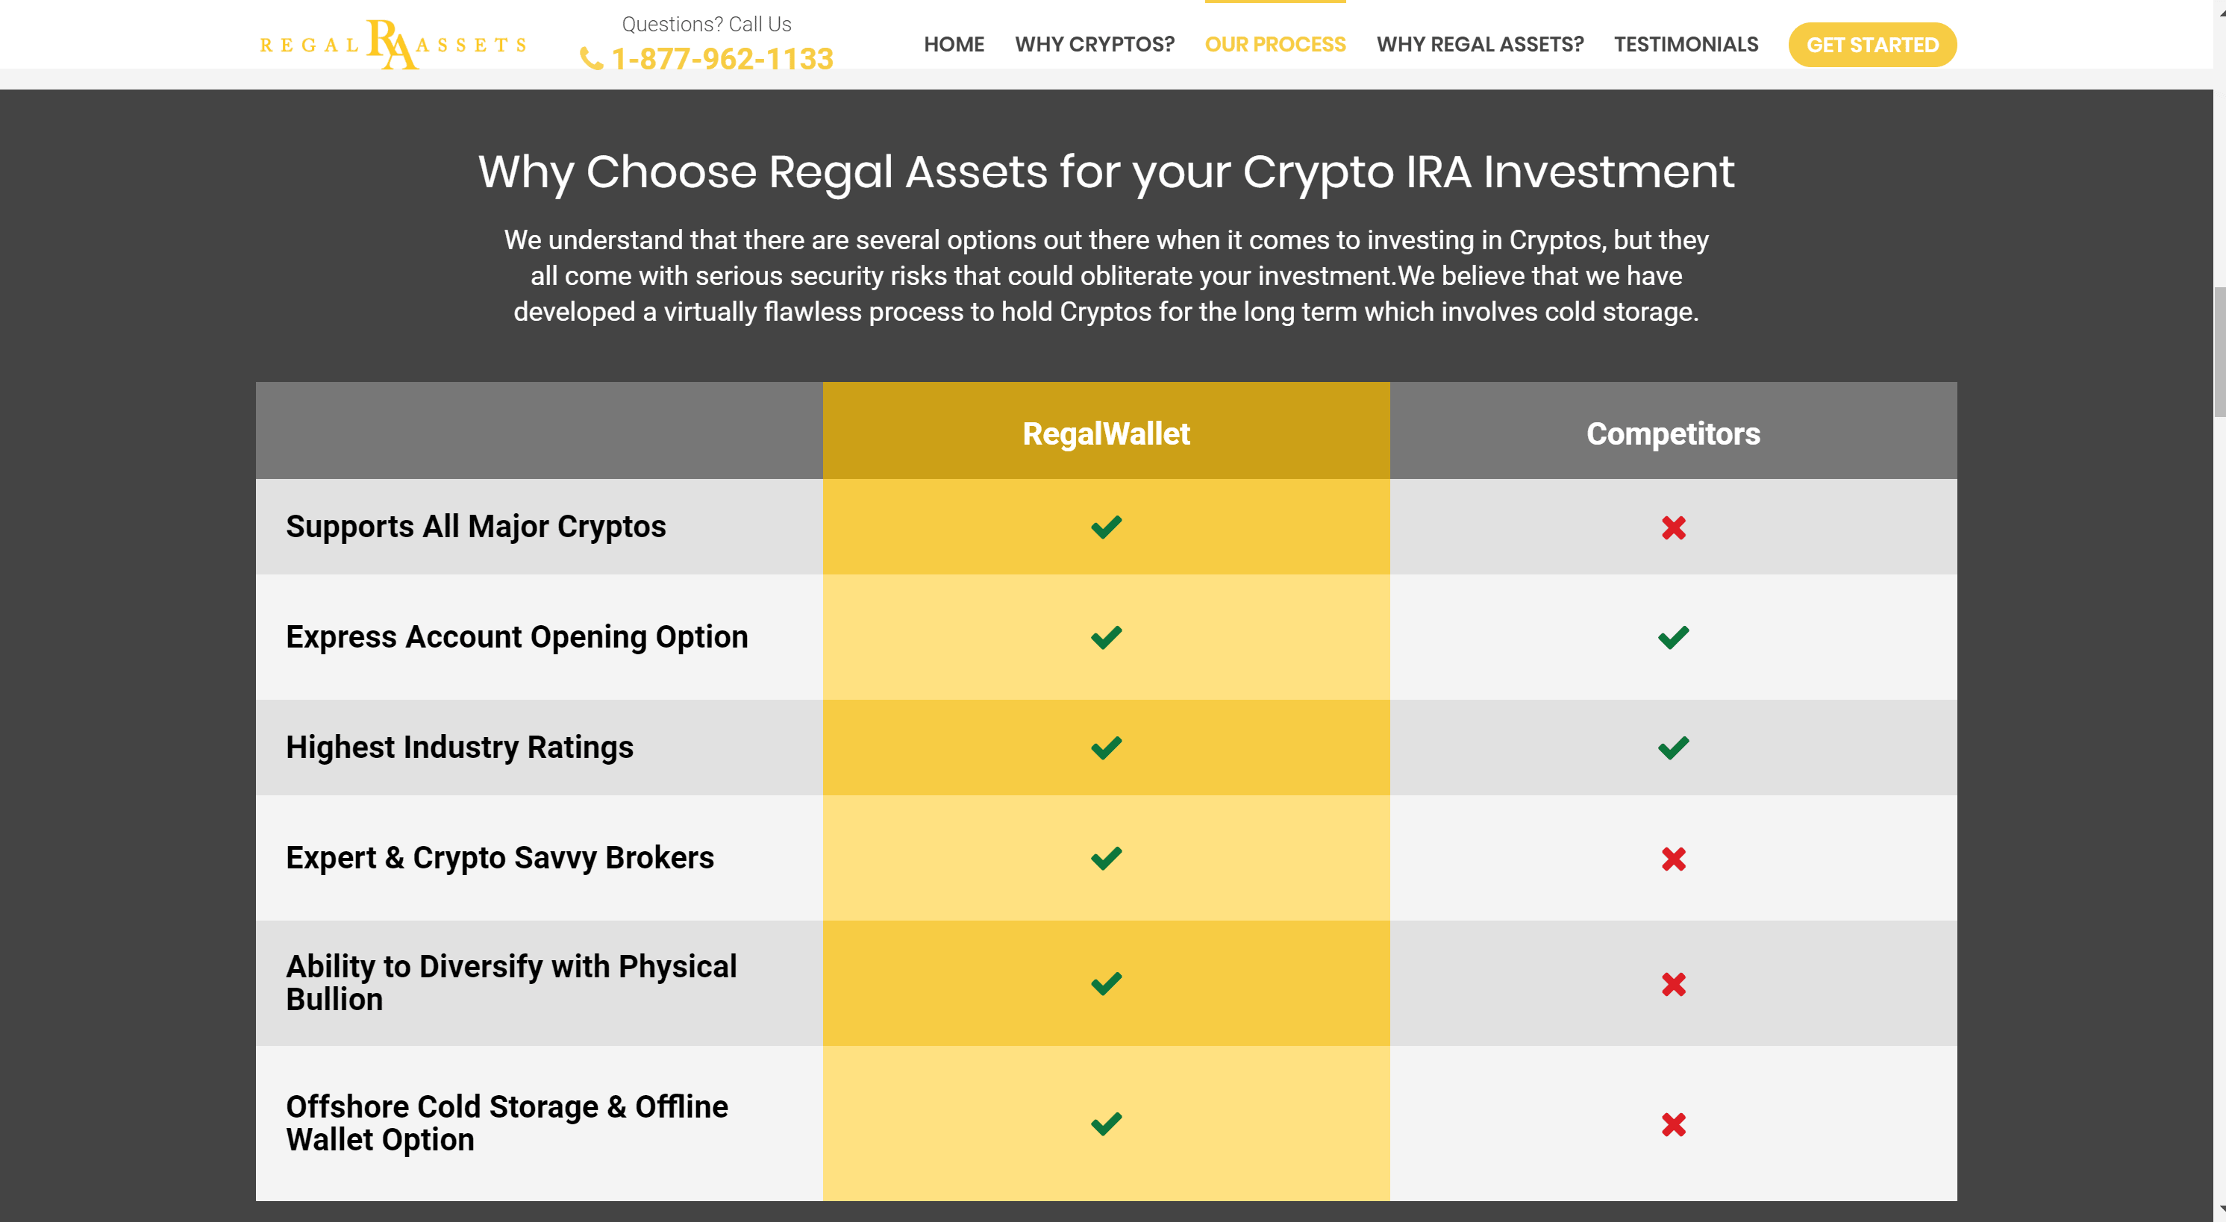Click the Regal Assets logo
Image resolution: width=2226 pixels, height=1222 pixels.
pos(393,44)
